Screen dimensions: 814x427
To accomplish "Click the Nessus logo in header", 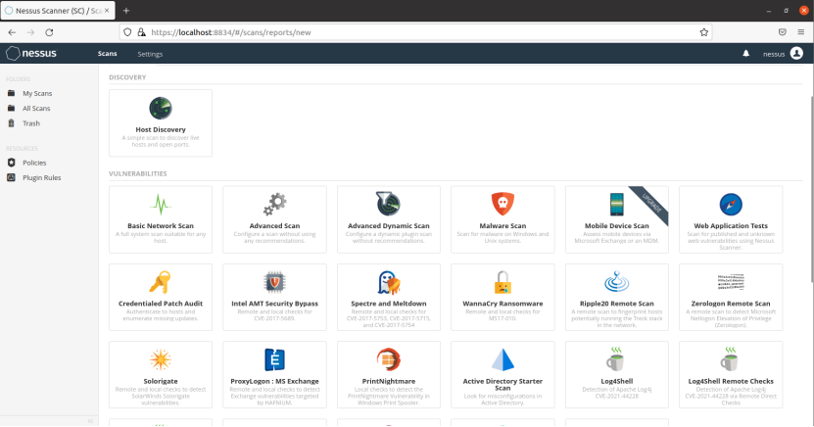I will pyautogui.click(x=31, y=54).
